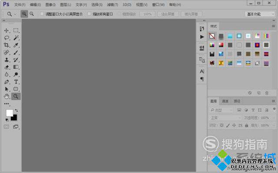The width and height of the screenshot is (278, 173).
Task: Open the Actions panel play icon
Action: tap(202, 37)
